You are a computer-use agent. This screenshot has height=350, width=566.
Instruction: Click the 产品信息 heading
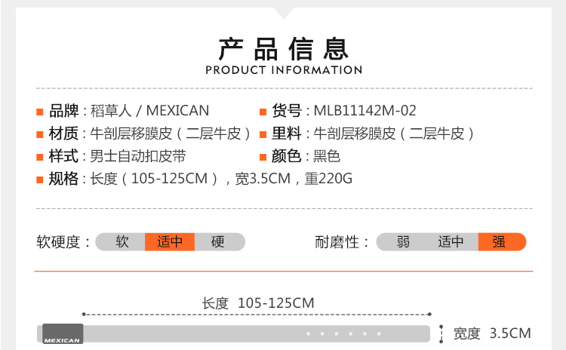click(284, 49)
